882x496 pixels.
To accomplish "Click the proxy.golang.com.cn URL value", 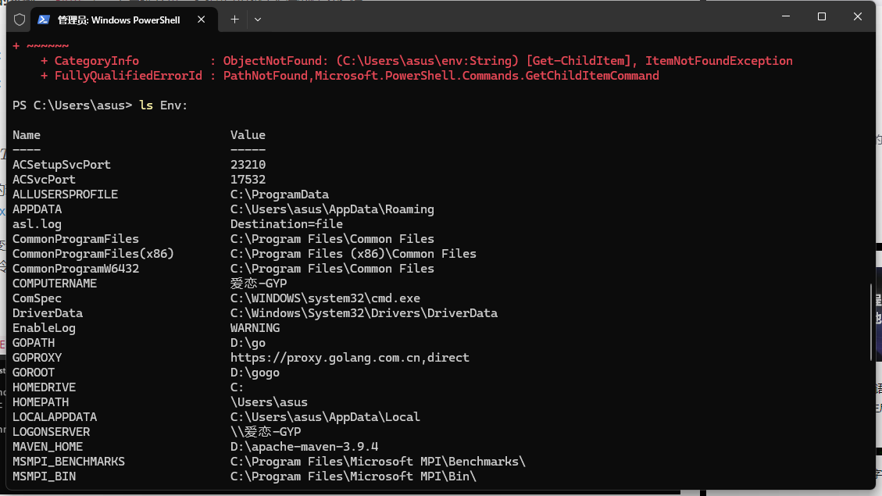I will coord(350,358).
